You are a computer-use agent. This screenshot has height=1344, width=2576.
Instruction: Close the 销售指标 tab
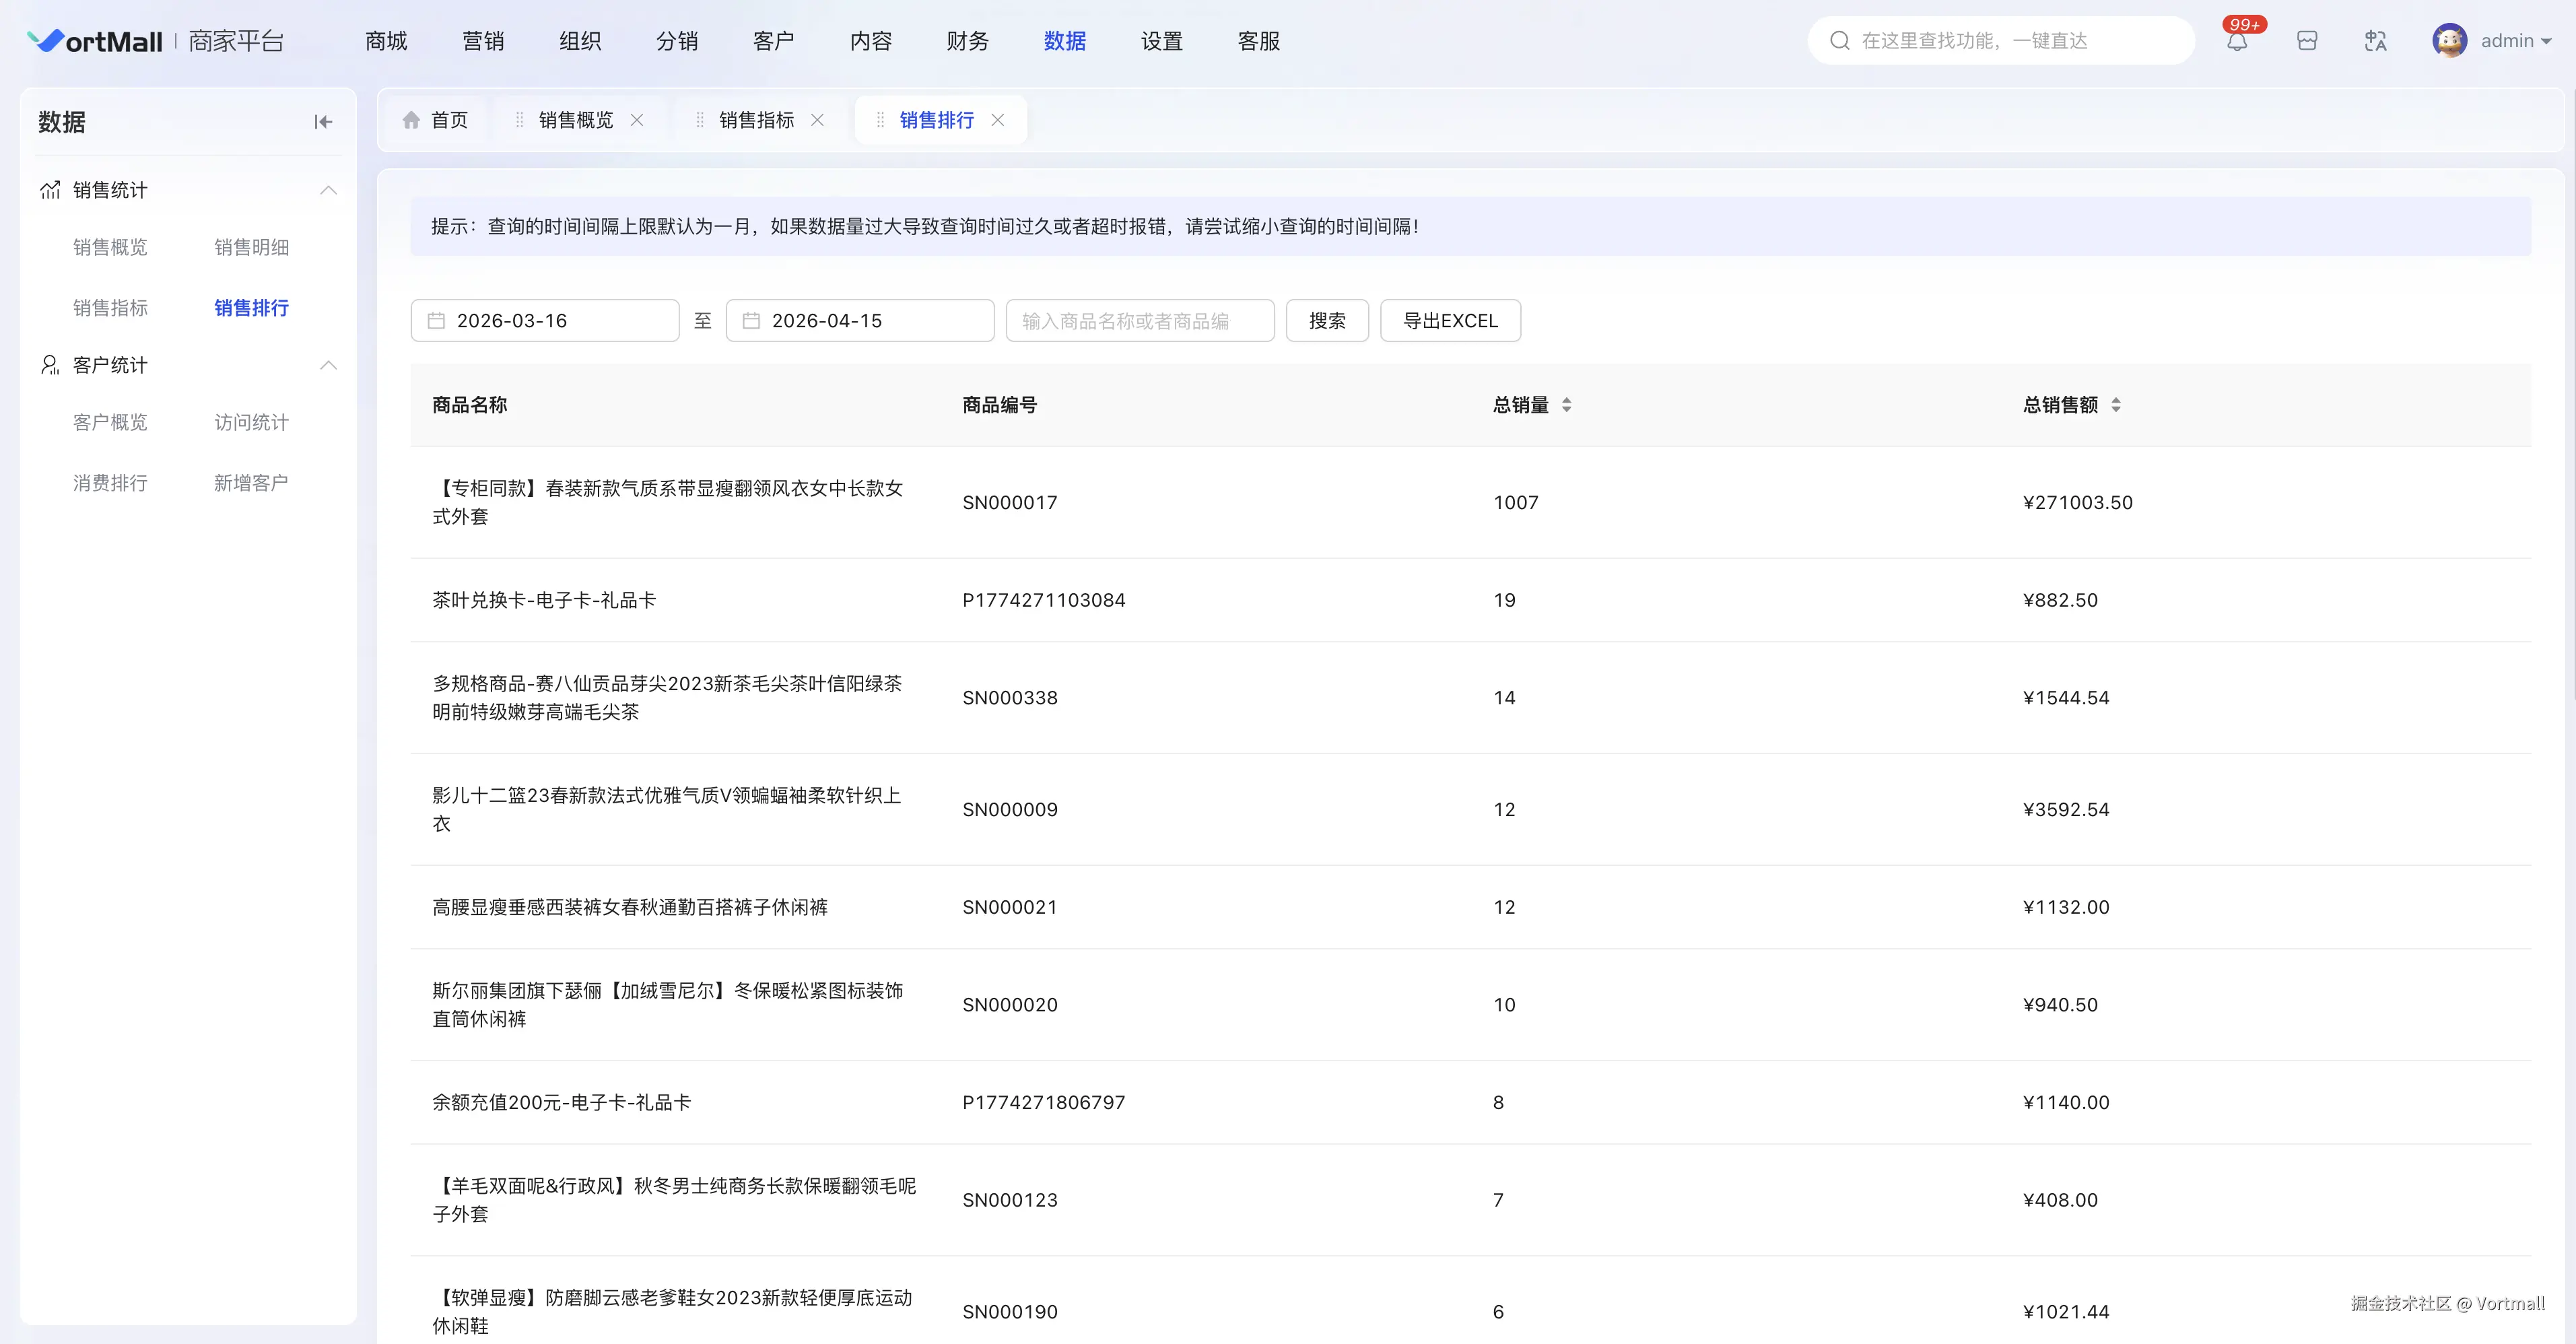(x=817, y=120)
